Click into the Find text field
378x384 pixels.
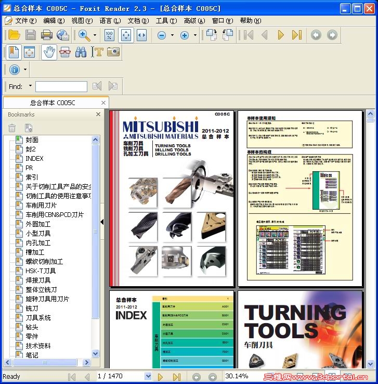point(61,86)
